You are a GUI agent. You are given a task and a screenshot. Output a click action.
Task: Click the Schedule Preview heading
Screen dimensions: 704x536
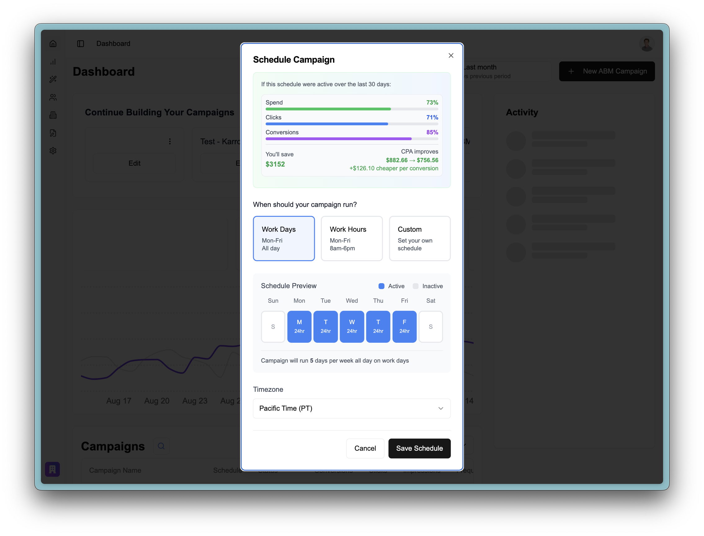pos(289,286)
